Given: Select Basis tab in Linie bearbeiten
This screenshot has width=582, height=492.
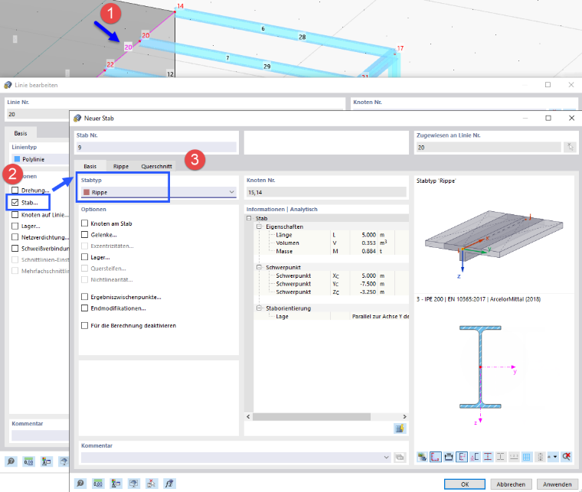Looking at the screenshot, I should [21, 133].
